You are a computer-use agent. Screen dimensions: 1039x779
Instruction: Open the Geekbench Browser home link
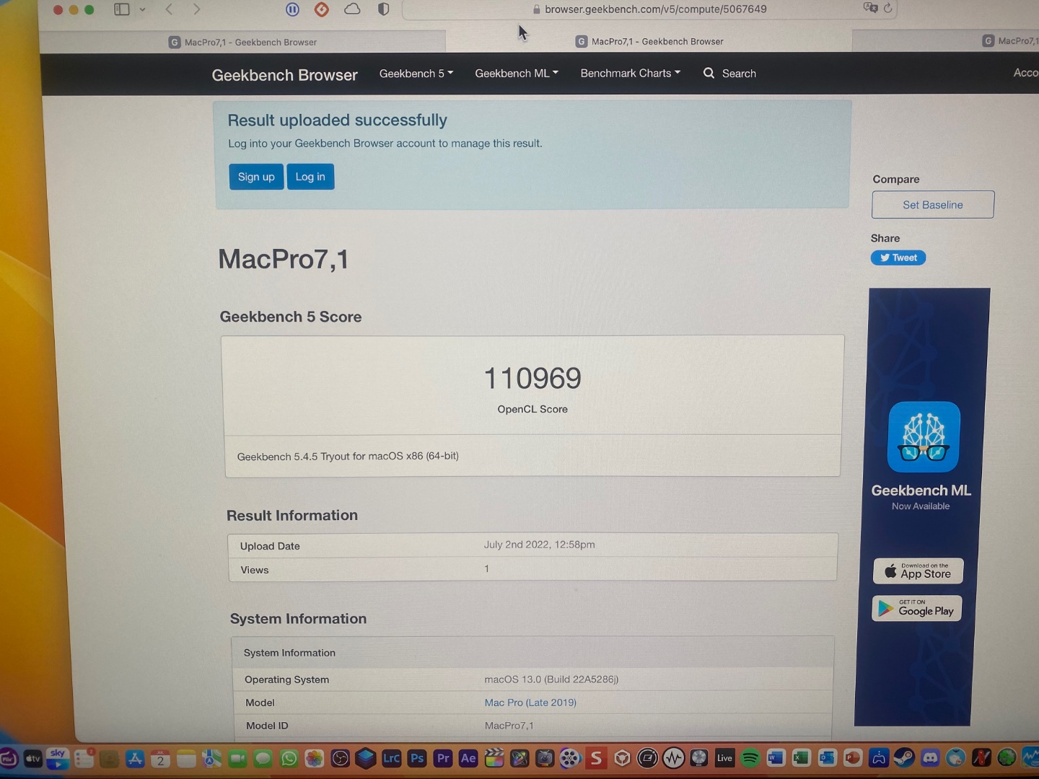click(x=284, y=75)
